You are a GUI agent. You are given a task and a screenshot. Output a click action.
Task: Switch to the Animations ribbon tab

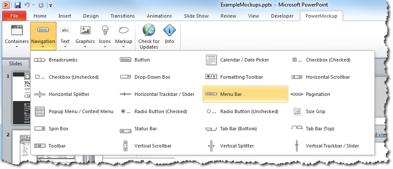[159, 16]
